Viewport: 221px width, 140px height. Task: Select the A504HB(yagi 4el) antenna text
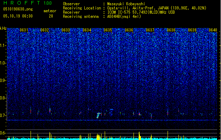(x=124, y=16)
